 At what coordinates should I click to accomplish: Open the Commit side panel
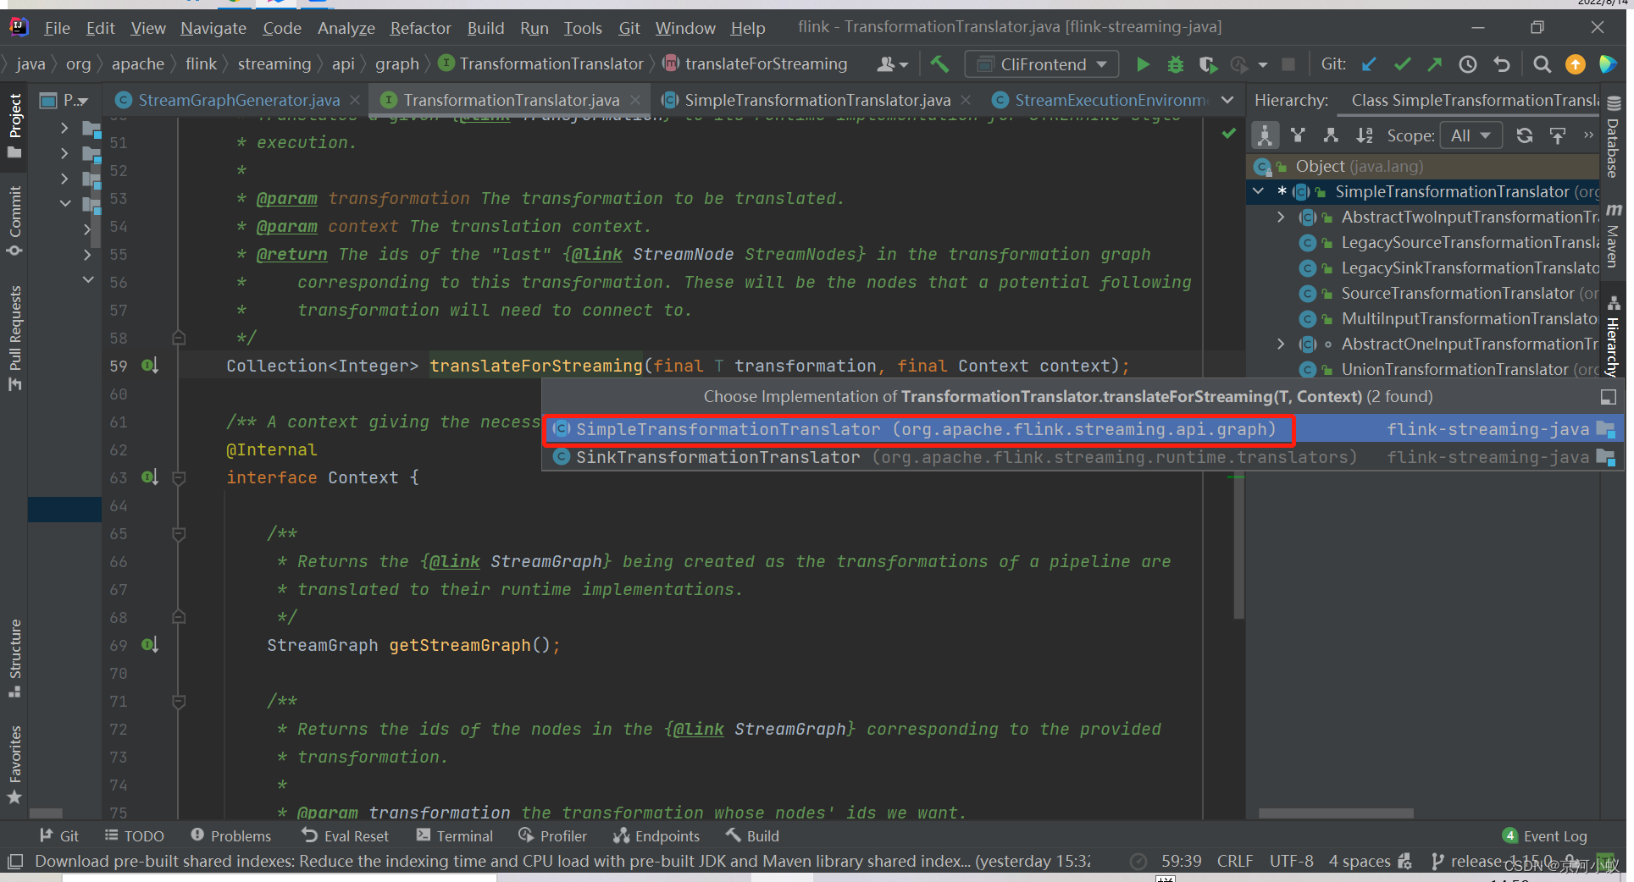(14, 220)
